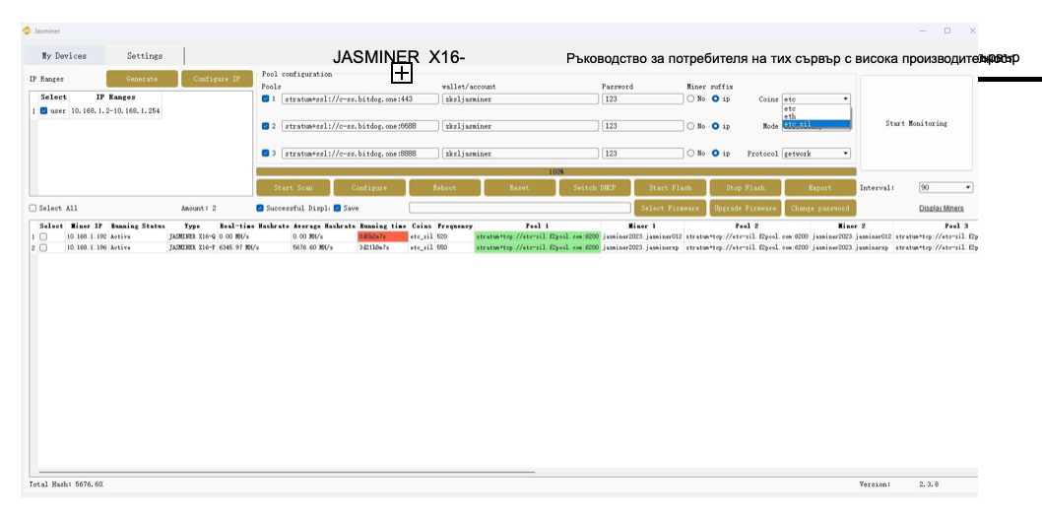
Task: Click the Pool 1 URL field ending :443
Action: point(360,98)
